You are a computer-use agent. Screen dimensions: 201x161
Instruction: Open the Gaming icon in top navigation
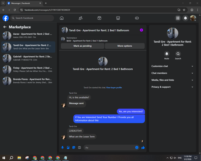click(x=137, y=18)
